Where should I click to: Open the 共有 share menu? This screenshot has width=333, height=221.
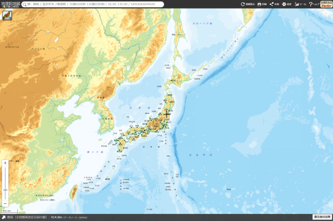tap(274, 4)
